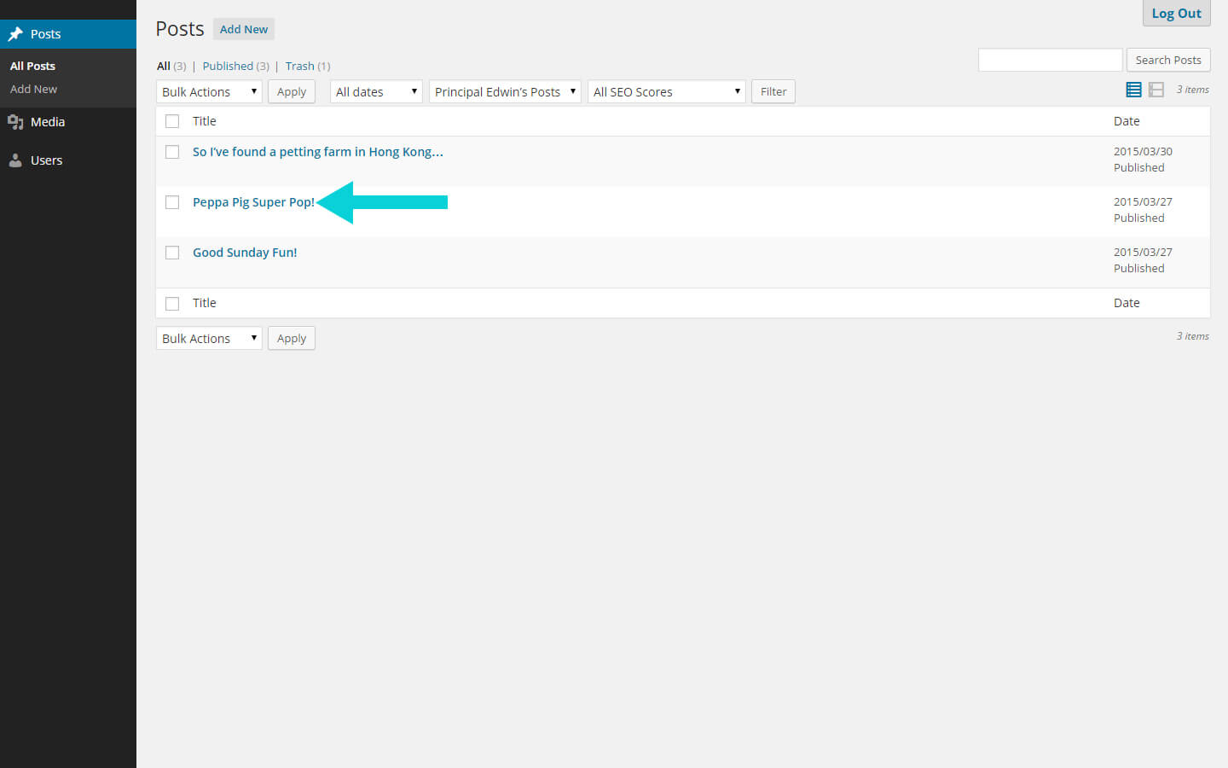This screenshot has width=1228, height=768.
Task: Open the Principal Edwin's Posts dropdown
Action: coord(505,91)
